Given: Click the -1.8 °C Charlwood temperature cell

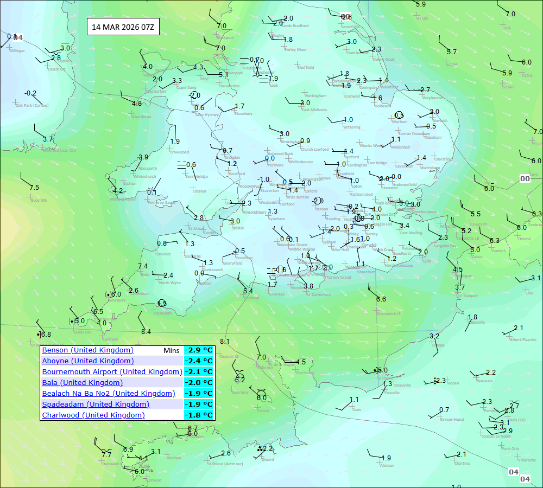Looking at the screenshot, I should tap(199, 415).
